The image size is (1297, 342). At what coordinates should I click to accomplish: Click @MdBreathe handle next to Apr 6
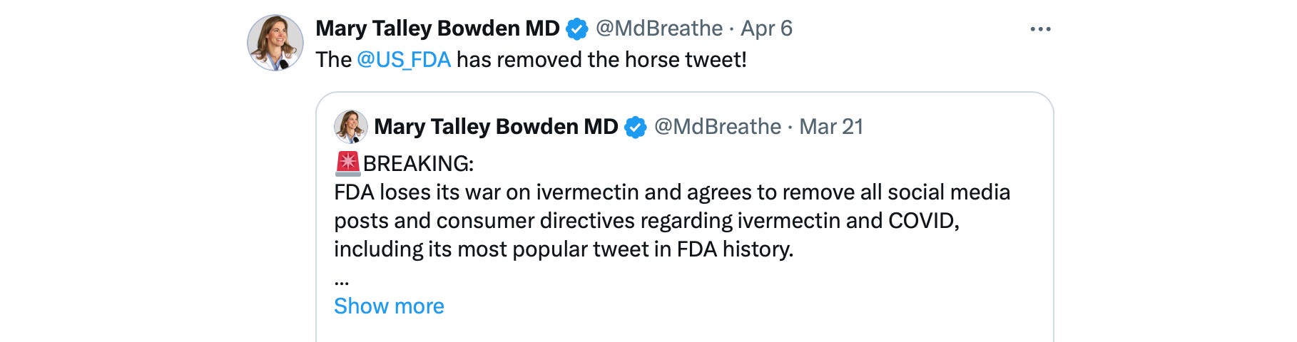click(658, 28)
